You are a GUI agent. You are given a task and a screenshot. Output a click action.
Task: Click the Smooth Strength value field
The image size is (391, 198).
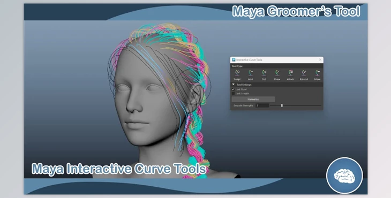[x=262, y=105]
